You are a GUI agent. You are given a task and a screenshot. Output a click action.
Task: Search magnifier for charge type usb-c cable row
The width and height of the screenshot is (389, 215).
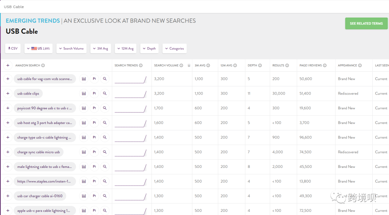(105, 137)
